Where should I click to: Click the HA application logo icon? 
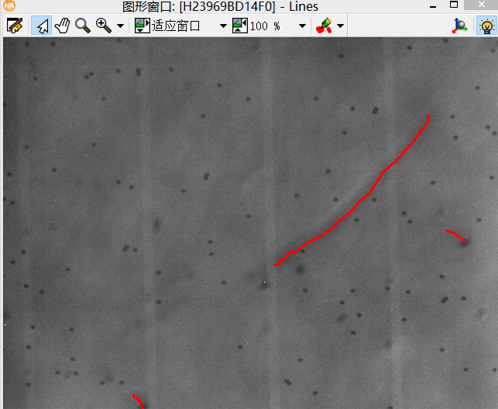coord(9,5)
